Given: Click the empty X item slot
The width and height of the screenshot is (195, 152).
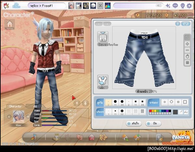Looking at the screenshot, I should coord(100,6).
